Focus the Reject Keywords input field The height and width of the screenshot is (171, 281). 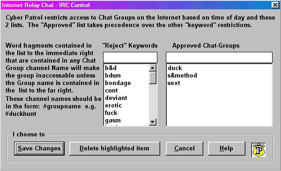click(x=130, y=57)
